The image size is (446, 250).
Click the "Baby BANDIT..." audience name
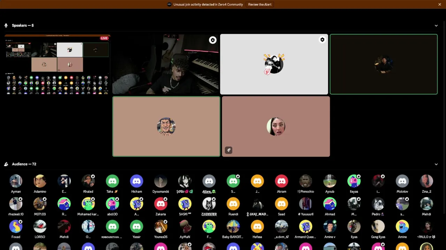point(233,237)
